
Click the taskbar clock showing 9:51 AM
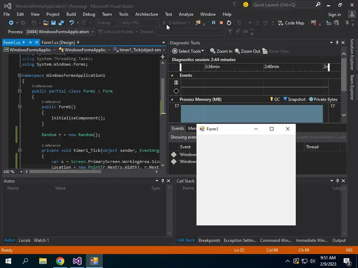[328, 261]
